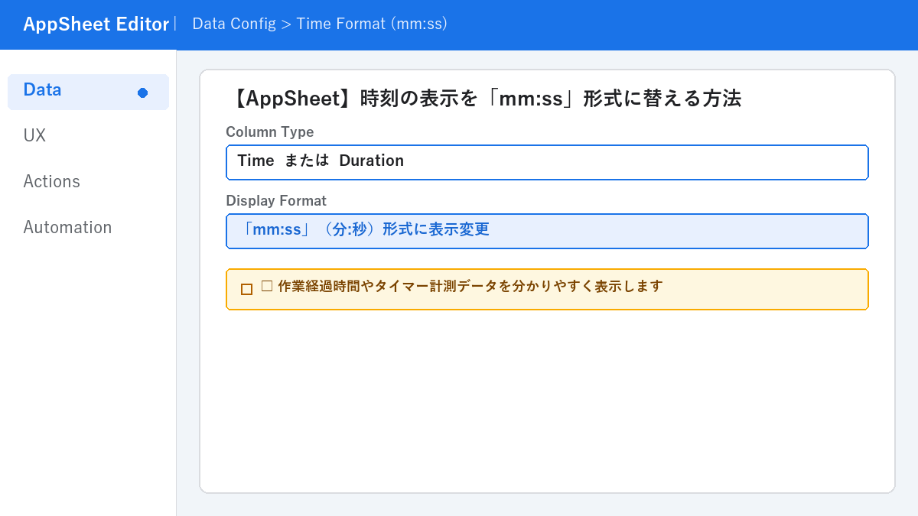The image size is (918, 516).
Task: Click the AppSheet Editor title
Action: tap(96, 24)
